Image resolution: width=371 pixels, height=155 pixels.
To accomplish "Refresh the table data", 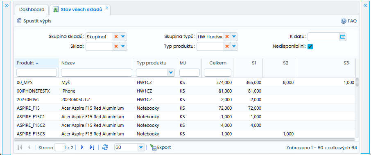I will coord(105,148).
